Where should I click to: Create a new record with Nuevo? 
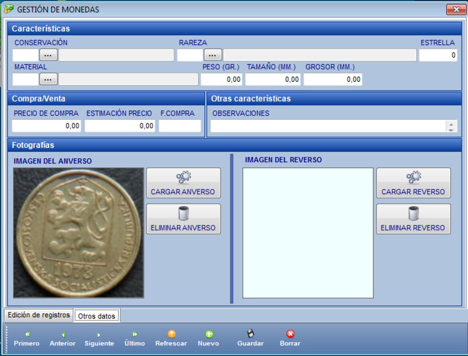tap(209, 339)
